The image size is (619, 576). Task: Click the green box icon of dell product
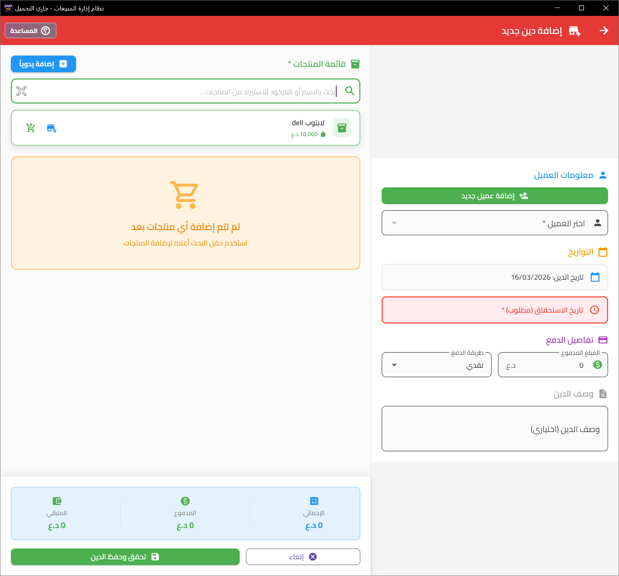pos(342,128)
